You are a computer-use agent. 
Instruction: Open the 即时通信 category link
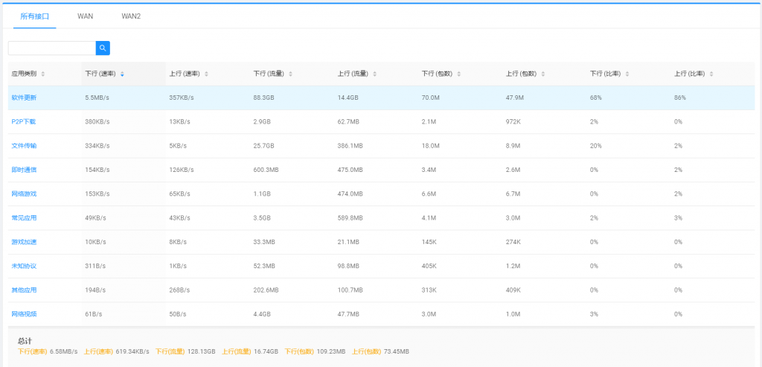click(24, 170)
